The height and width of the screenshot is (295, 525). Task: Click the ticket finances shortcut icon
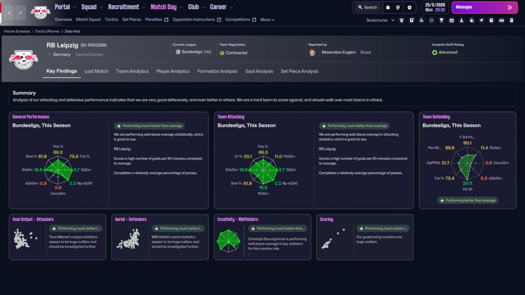[502, 20]
